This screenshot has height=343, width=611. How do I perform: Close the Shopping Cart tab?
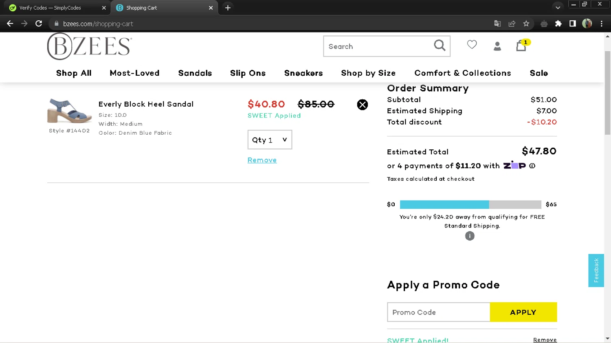(x=211, y=8)
